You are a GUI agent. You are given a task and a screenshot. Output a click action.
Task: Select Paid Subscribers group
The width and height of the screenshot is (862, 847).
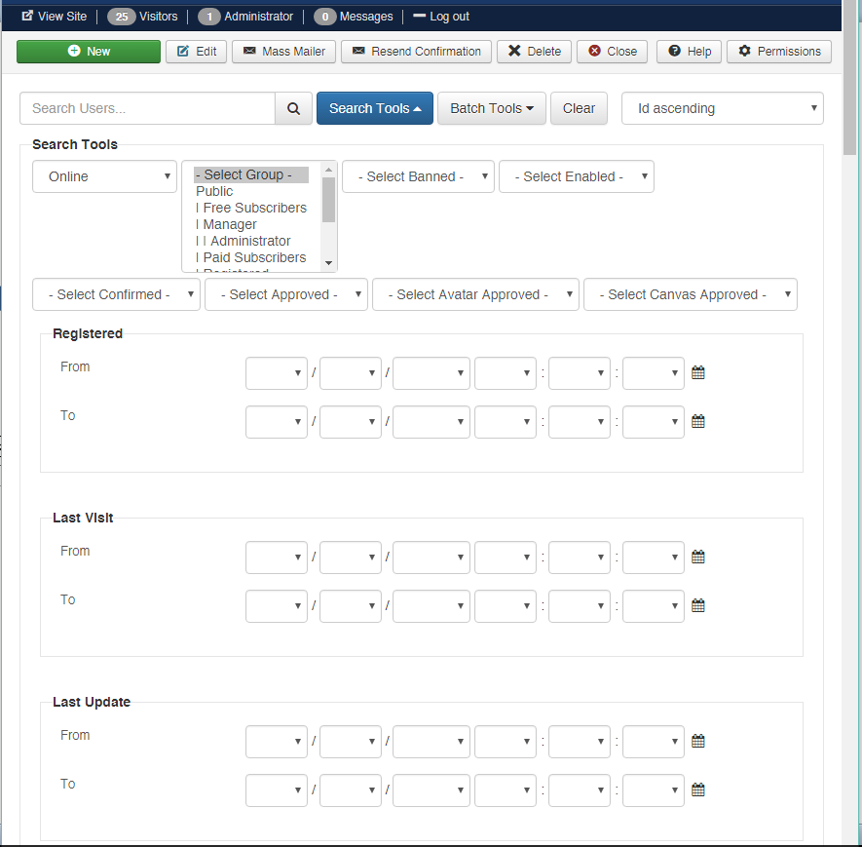(x=250, y=257)
